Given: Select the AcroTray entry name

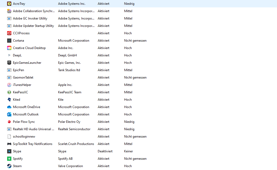Looking at the screenshot, I should pos(19,3).
